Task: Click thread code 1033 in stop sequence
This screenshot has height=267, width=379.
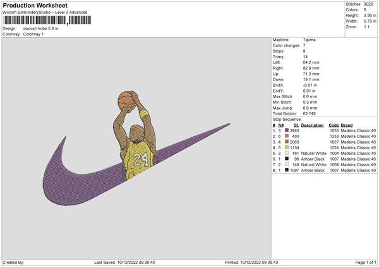Action: pos(334,130)
